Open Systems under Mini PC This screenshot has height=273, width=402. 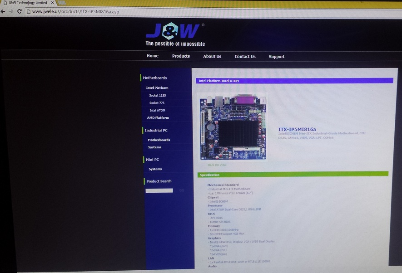(155, 169)
